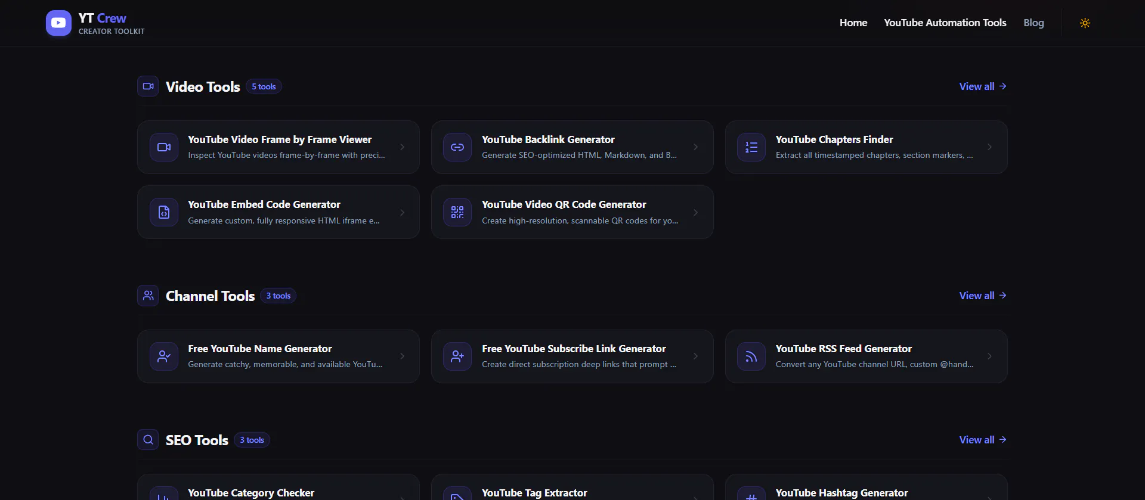Toggle the light/dark theme sun icon
Viewport: 1145px width, 500px height.
pyautogui.click(x=1085, y=23)
